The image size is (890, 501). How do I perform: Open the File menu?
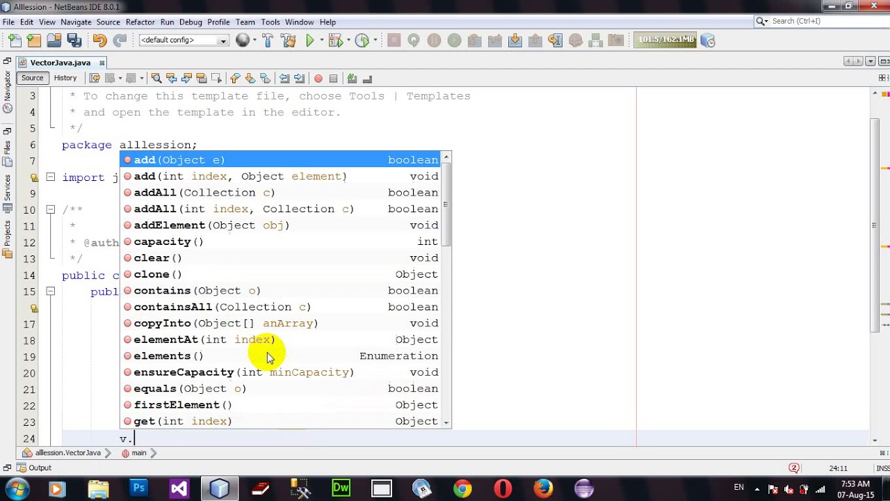point(8,22)
